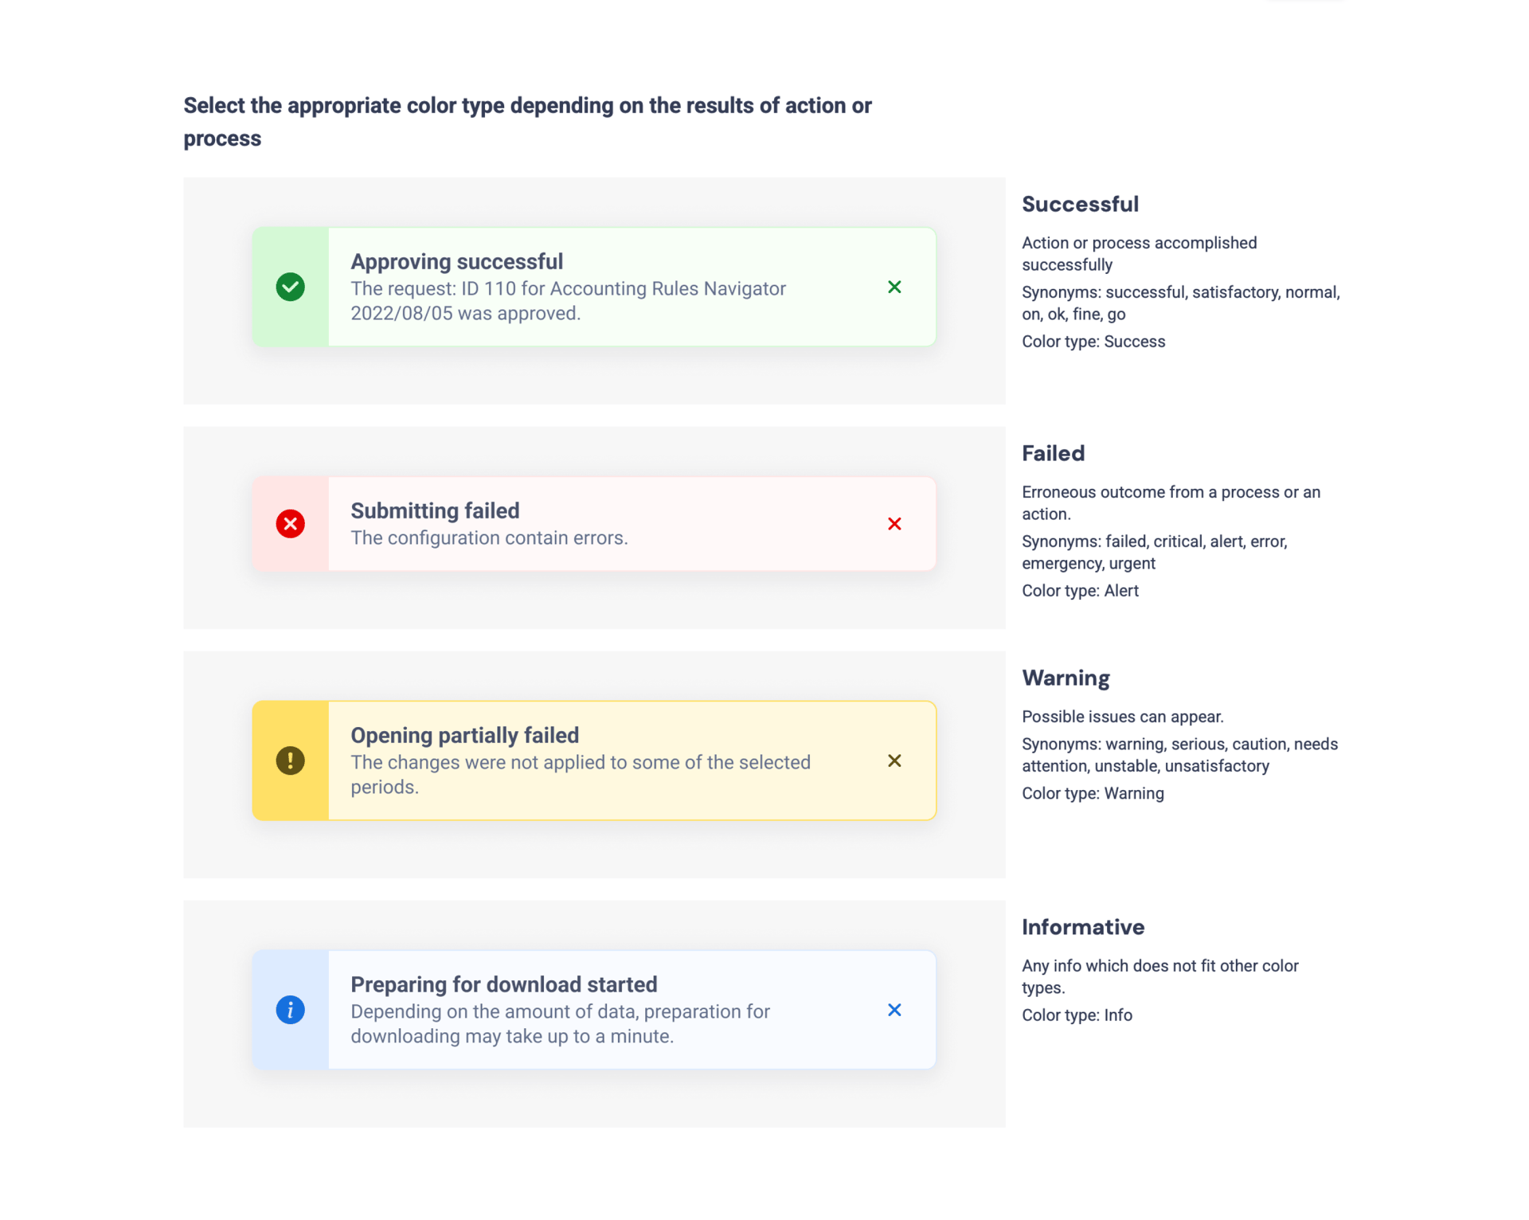The height and width of the screenshot is (1220, 1529).
Task: Click the blue info icon
Action: coord(290,1010)
